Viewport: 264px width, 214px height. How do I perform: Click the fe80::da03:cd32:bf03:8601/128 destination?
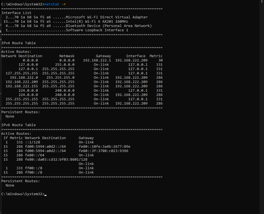56,160
